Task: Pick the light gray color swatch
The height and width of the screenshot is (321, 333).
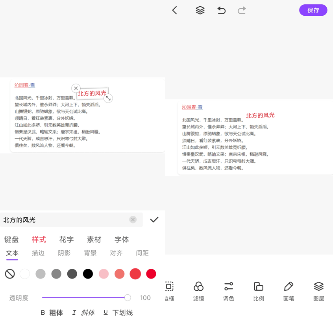Action: point(41,274)
